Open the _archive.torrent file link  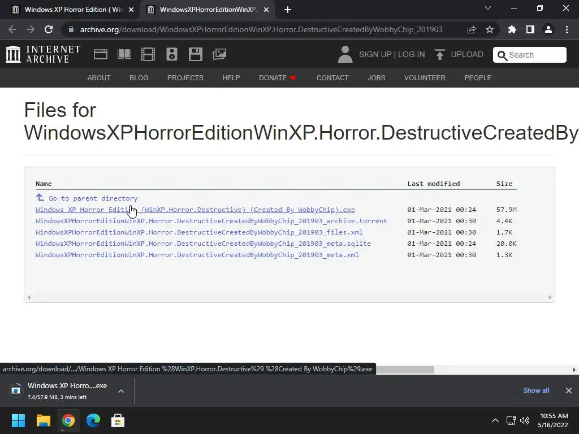pyautogui.click(x=211, y=221)
